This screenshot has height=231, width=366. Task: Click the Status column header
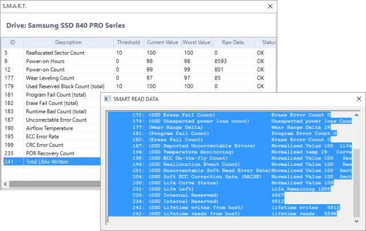(265, 42)
